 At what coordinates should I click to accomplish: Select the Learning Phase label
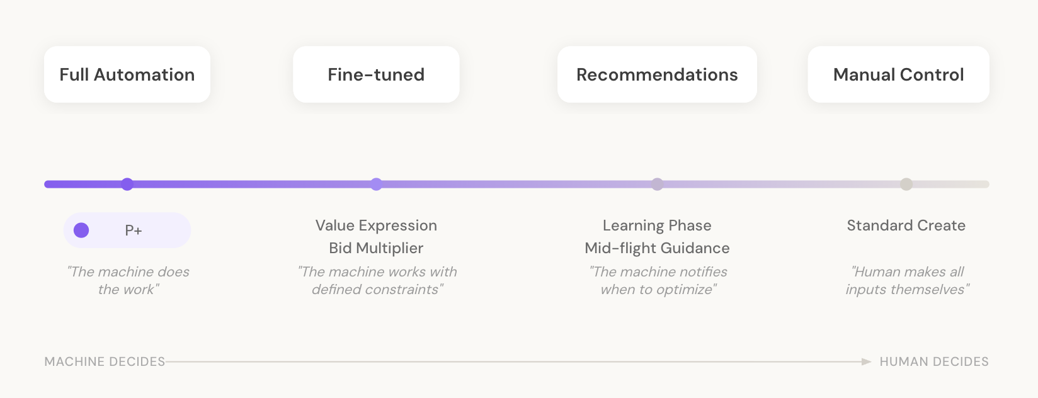(657, 225)
